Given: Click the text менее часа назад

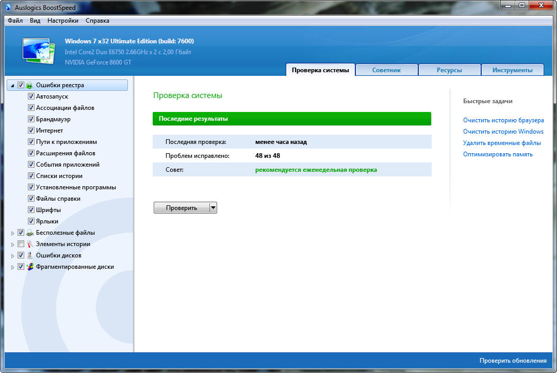Looking at the screenshot, I should click(281, 142).
